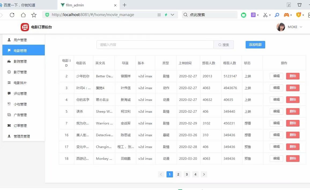
Task: Delete the movie with ID 16
Action: point(293,135)
